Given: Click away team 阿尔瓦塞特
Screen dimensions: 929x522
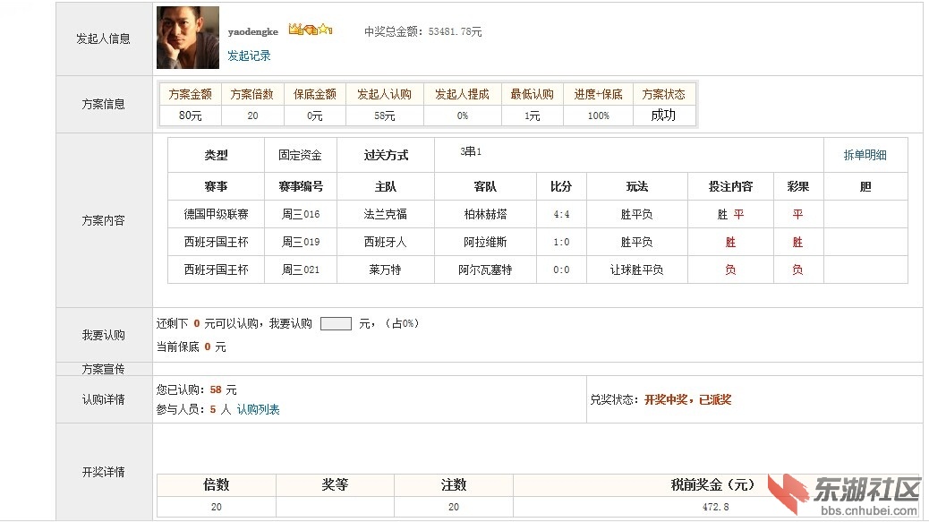Looking at the screenshot, I should click(x=485, y=270).
